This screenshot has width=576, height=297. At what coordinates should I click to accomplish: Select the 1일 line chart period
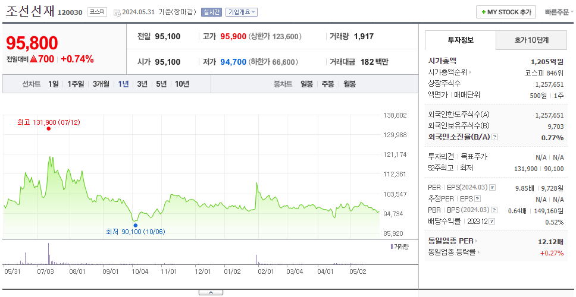tap(54, 84)
